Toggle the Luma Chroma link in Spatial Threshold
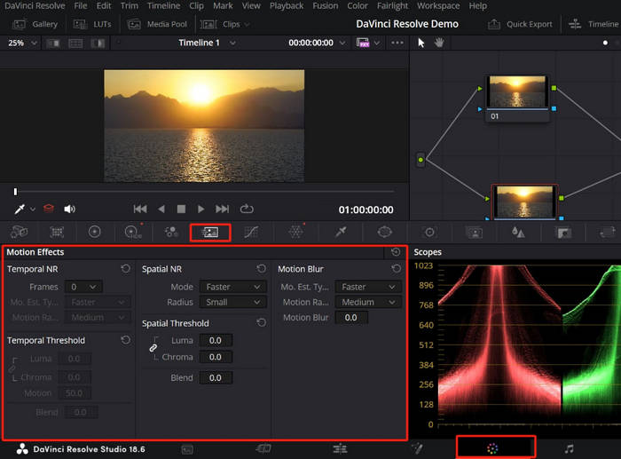Screen dimensions: 621x459 [x=153, y=348]
